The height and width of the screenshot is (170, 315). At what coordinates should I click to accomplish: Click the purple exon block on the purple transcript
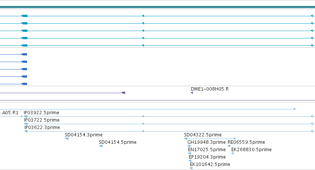tap(124, 93)
